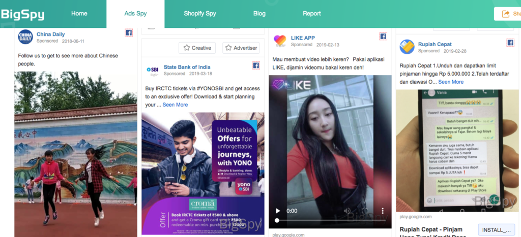Open the LIKE APP video more options menu
This screenshot has height=237, width=521.
[383, 211]
